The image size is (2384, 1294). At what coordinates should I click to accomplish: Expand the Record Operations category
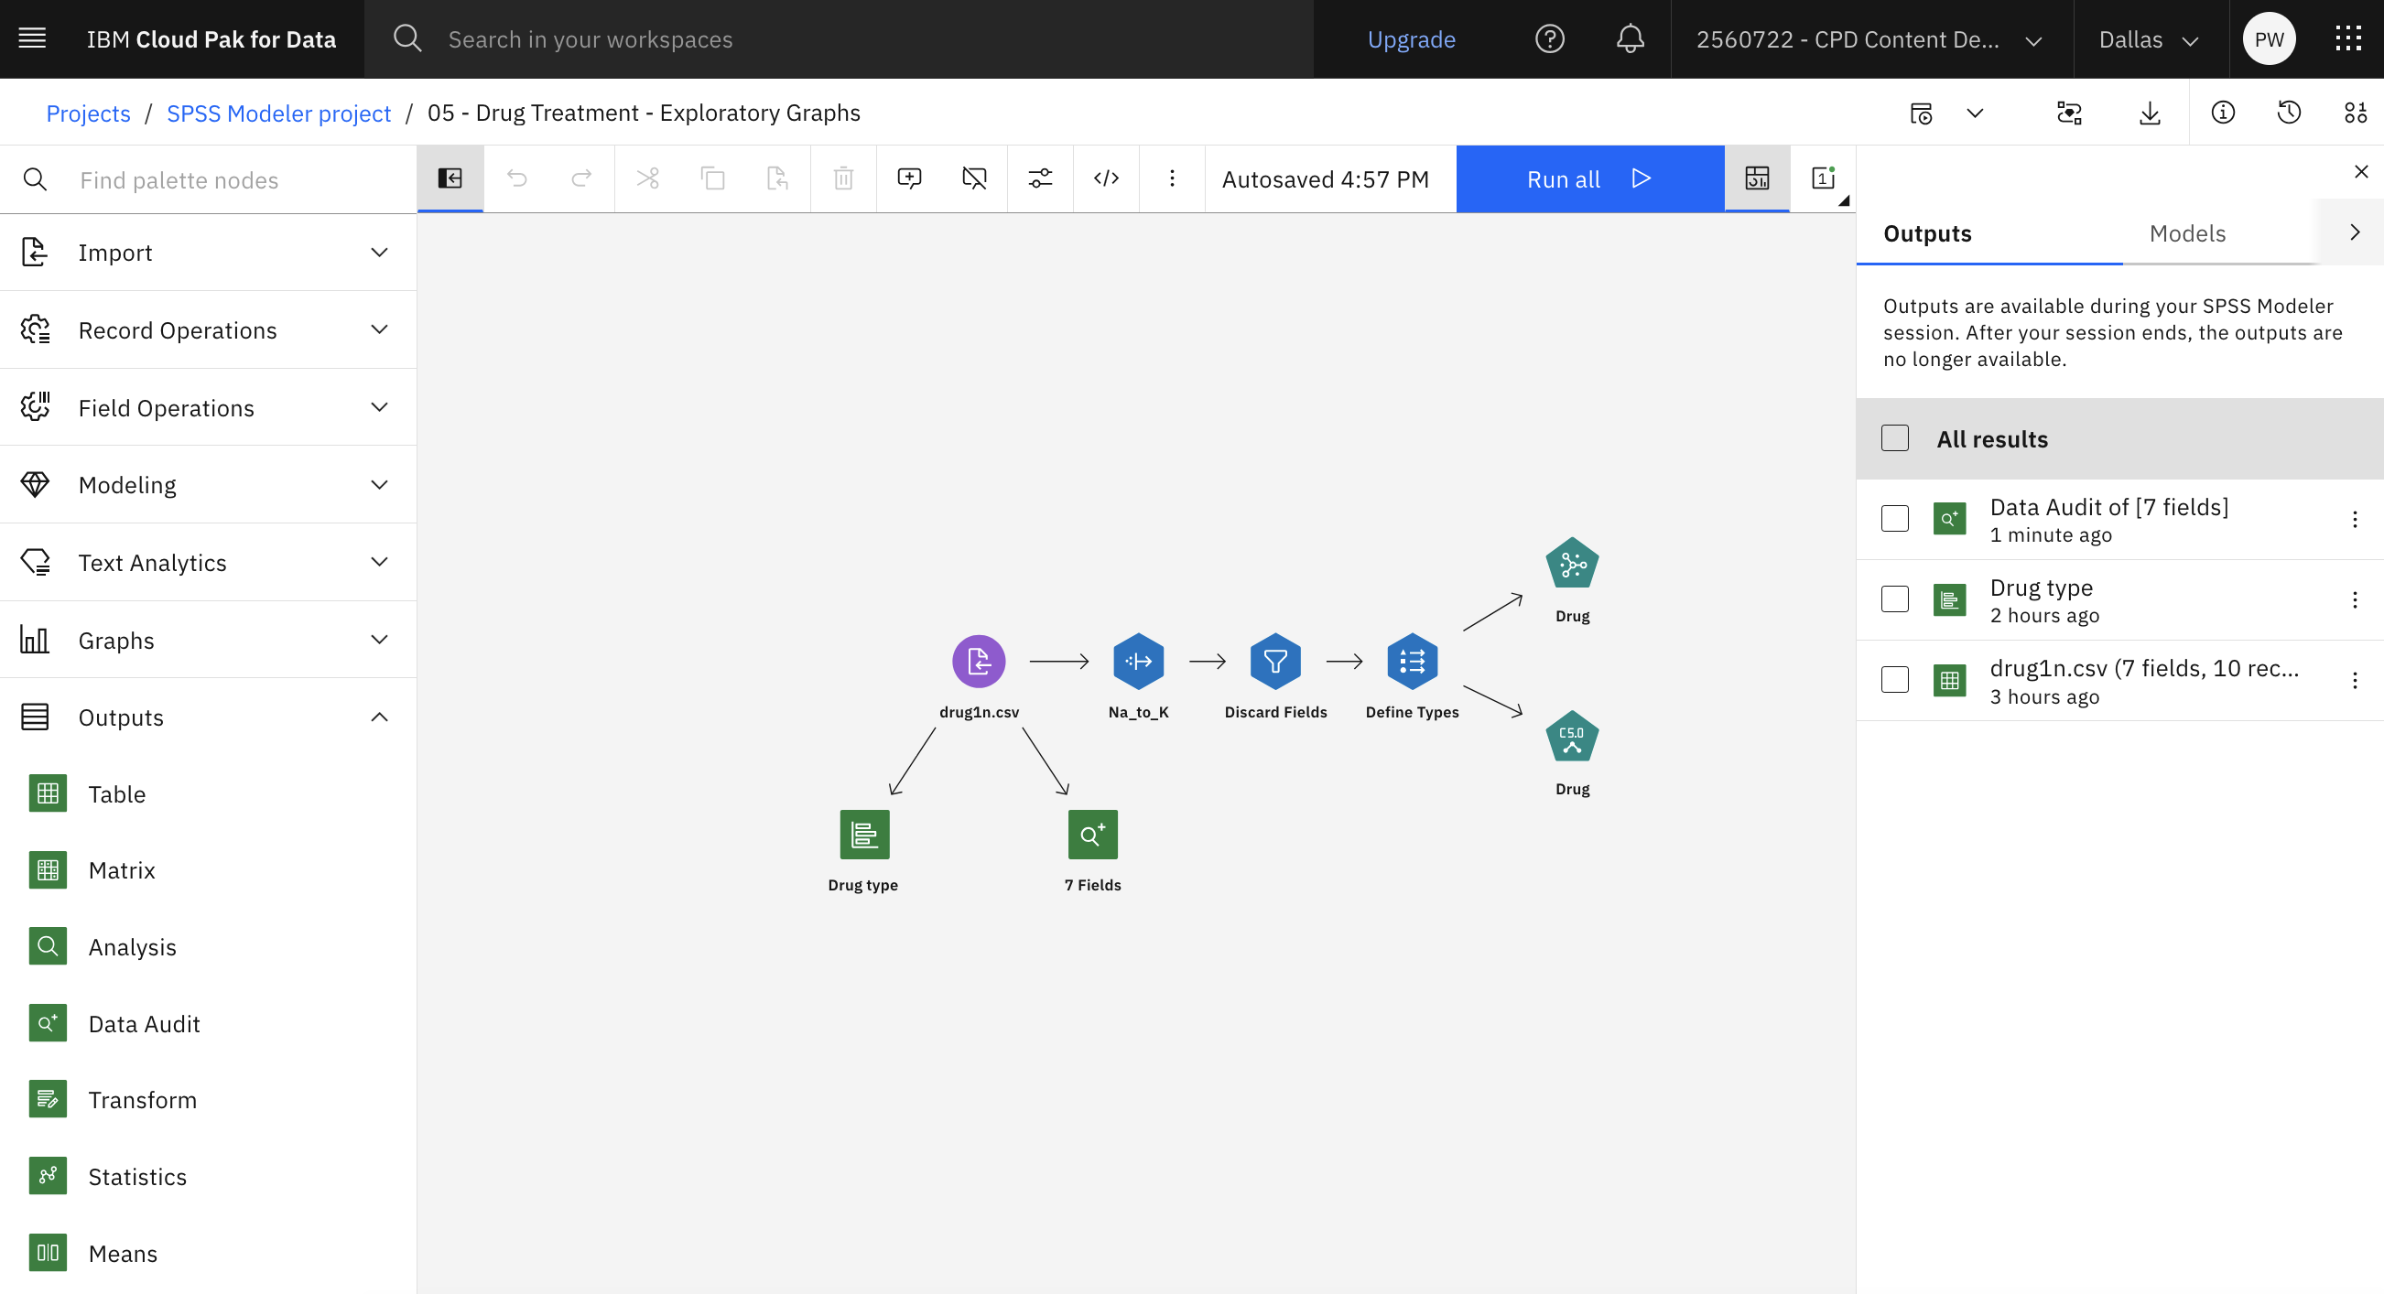207,330
